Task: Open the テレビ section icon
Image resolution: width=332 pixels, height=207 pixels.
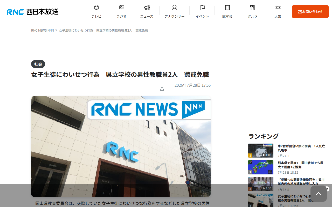Action: (x=96, y=7)
